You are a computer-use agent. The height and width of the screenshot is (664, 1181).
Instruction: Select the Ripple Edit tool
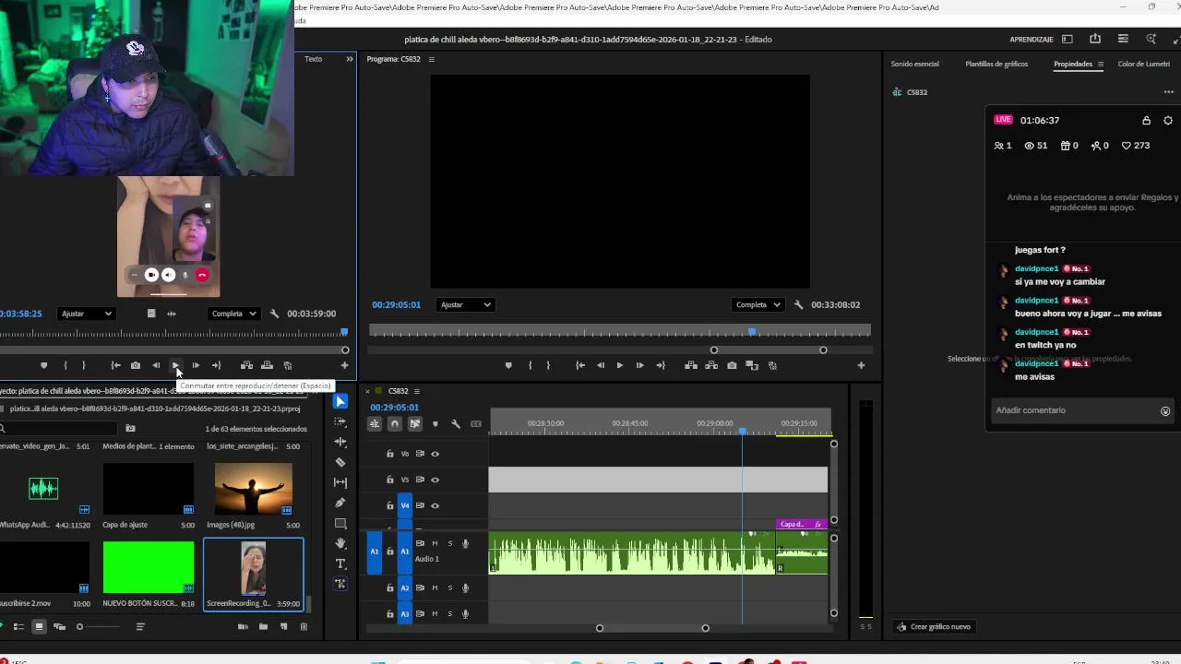pos(340,442)
